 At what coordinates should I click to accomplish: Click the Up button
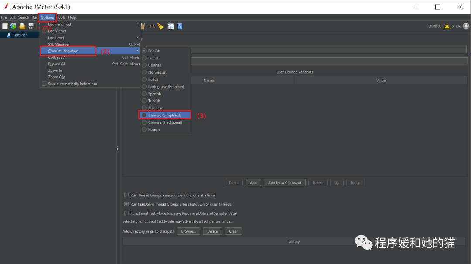coord(337,183)
